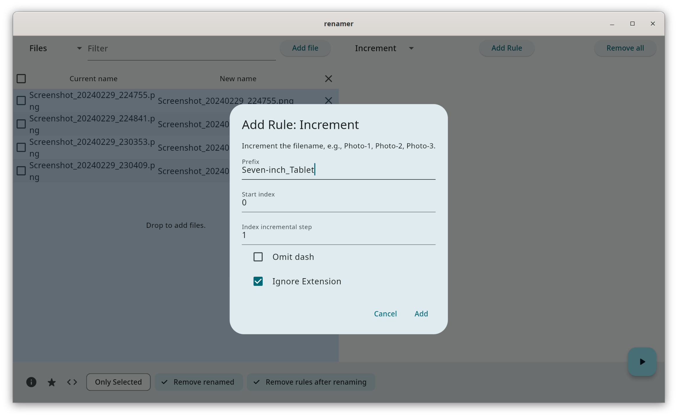The image size is (678, 417).
Task: Click the source code brackets icon
Action: pos(72,382)
